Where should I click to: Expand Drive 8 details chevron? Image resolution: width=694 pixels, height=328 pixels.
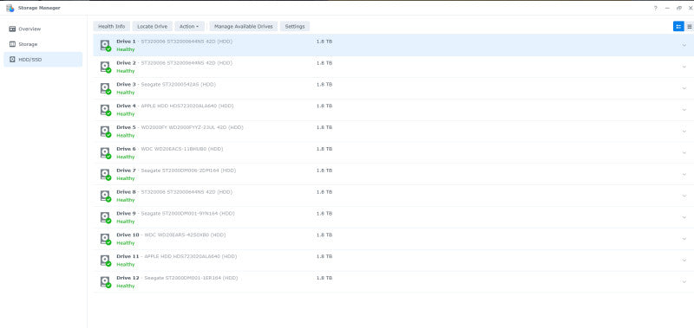684,196
